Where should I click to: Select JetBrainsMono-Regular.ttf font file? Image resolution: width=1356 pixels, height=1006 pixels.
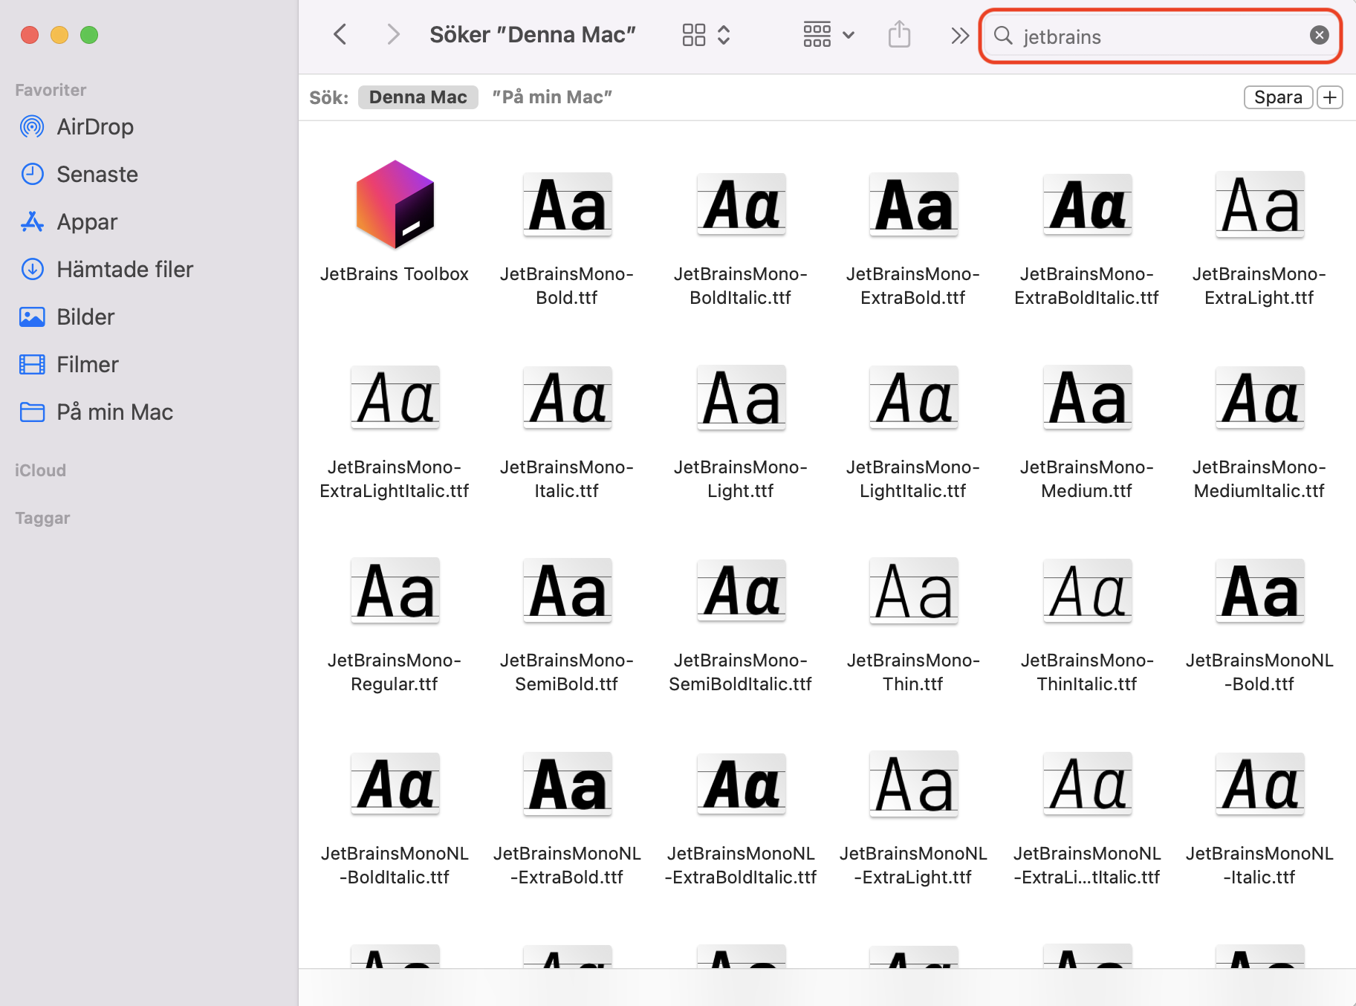click(x=395, y=591)
